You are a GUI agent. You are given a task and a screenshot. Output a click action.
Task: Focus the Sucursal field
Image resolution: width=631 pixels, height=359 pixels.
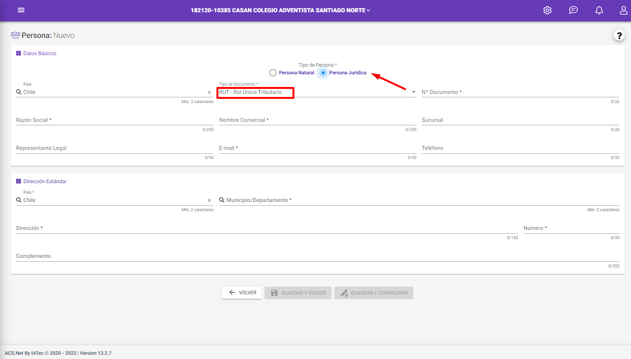click(x=520, y=120)
